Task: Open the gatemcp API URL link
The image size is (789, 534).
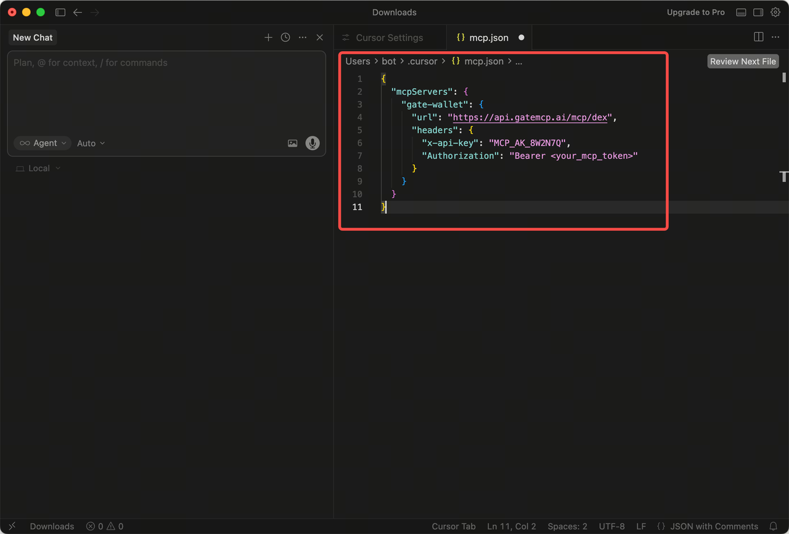Action: pos(529,117)
